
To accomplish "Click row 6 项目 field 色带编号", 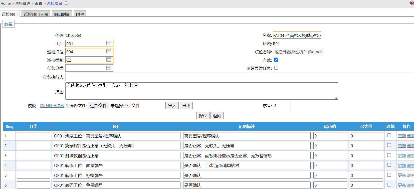I will 117,185.
